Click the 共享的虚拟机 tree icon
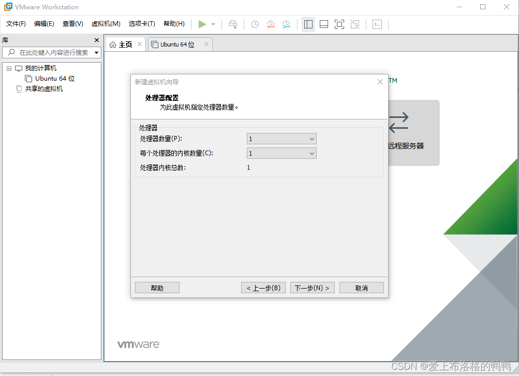519x376 pixels. click(x=19, y=88)
